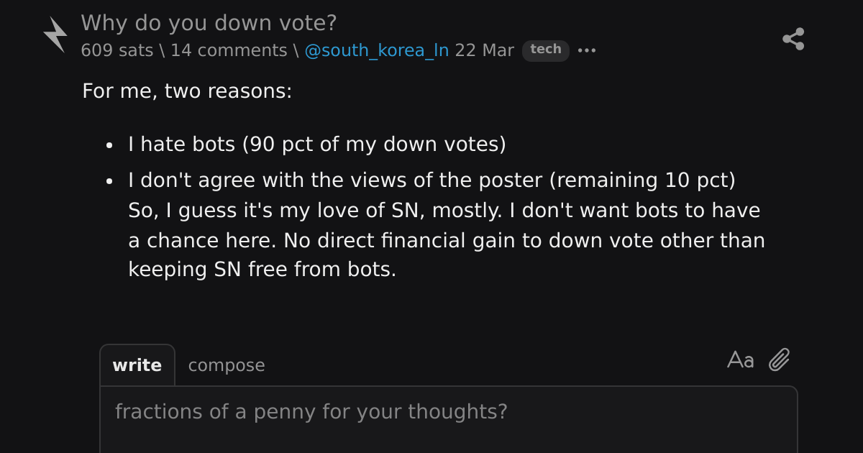Click the 'I hate bots' bullet text
Viewport: 863px width, 453px height.
[x=317, y=145]
